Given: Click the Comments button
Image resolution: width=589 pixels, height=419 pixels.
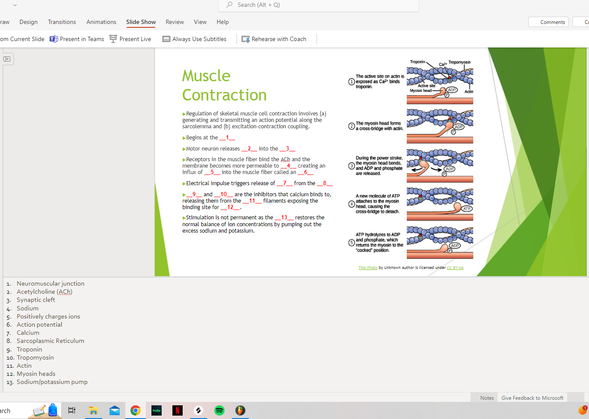Looking at the screenshot, I should pyautogui.click(x=548, y=22).
